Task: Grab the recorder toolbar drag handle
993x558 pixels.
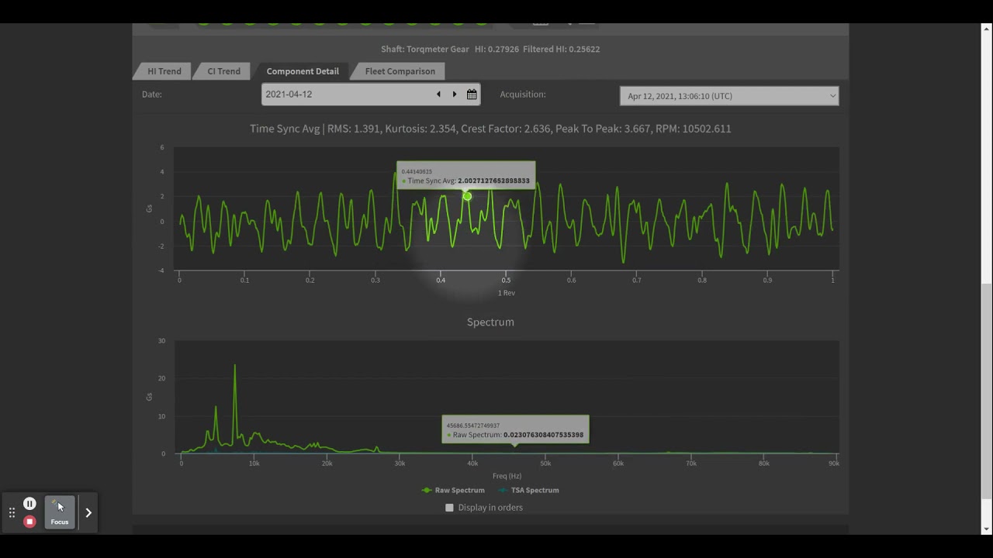Action: point(12,512)
